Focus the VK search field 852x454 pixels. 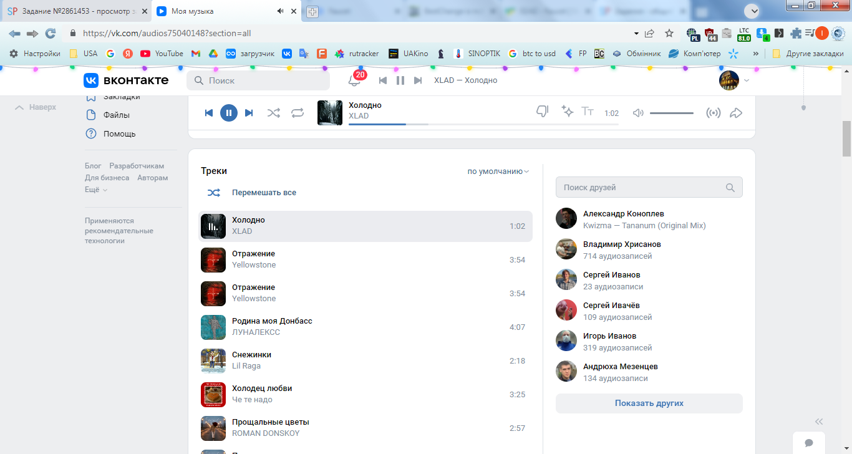click(258, 80)
